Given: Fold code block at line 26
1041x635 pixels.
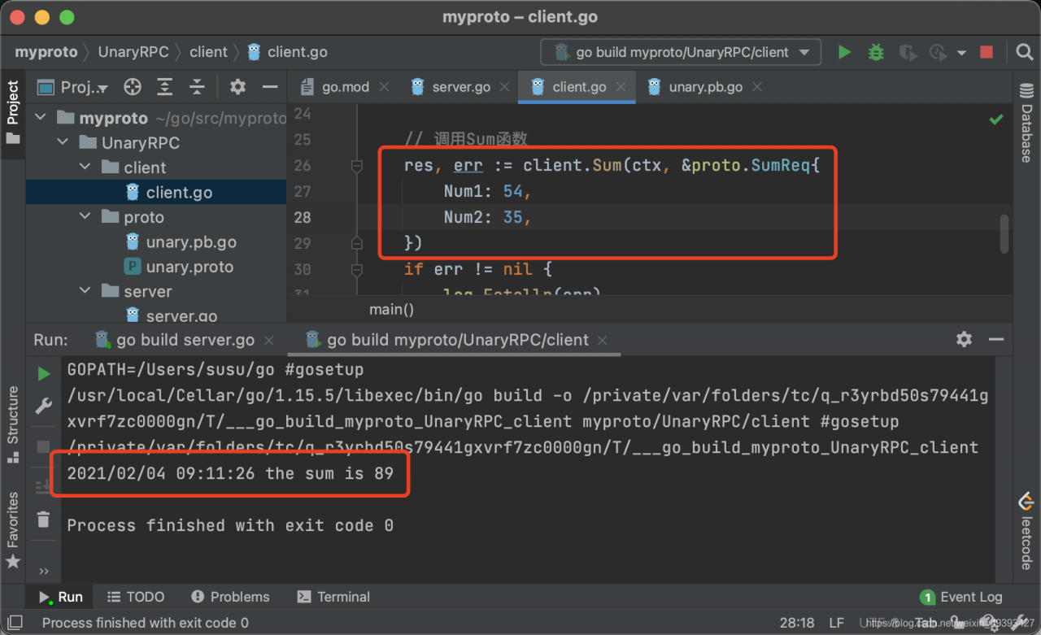Looking at the screenshot, I should point(357,166).
